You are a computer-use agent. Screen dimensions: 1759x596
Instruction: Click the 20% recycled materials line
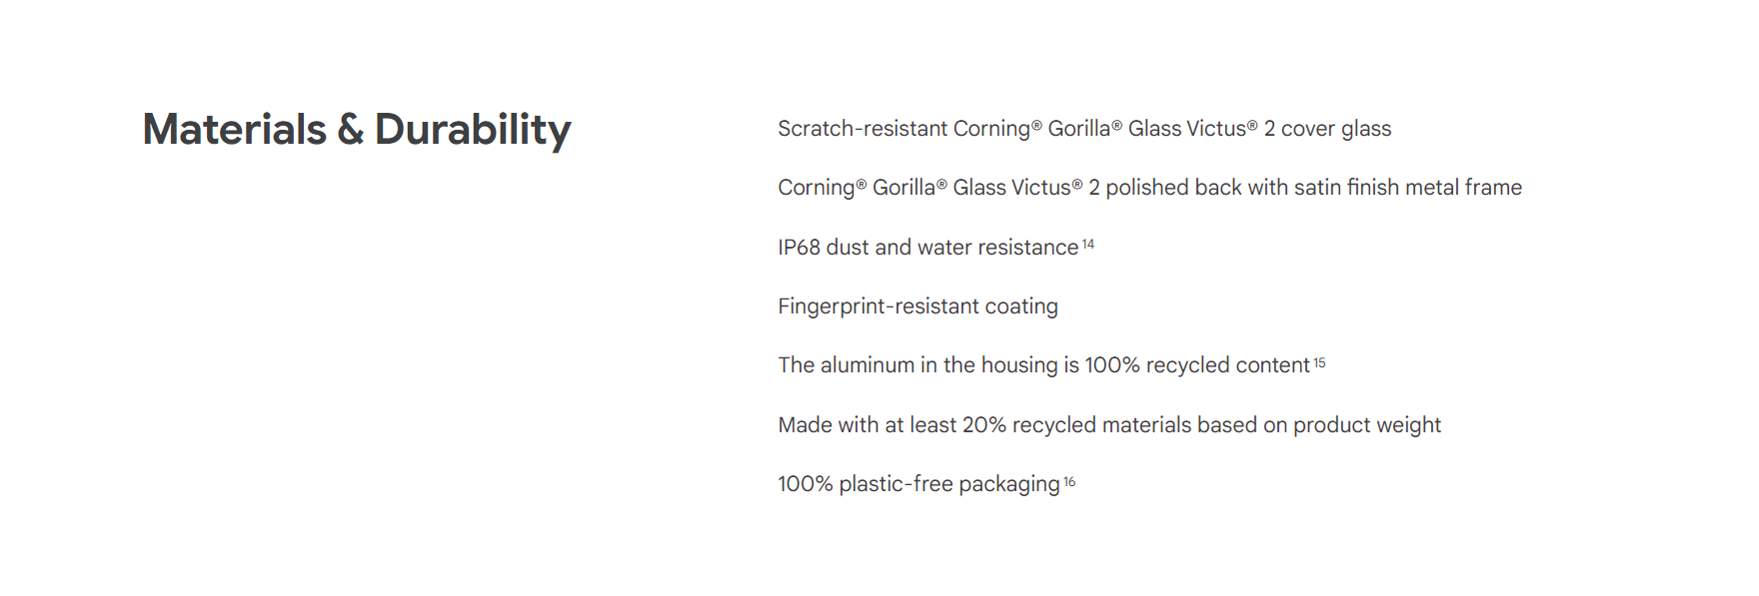point(1109,425)
